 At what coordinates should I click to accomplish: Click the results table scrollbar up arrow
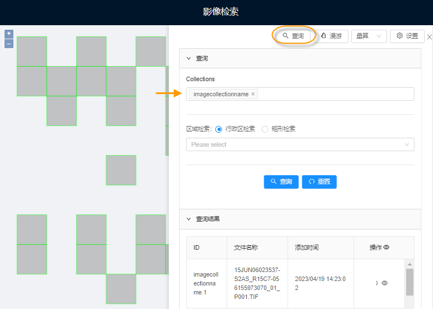click(410, 264)
